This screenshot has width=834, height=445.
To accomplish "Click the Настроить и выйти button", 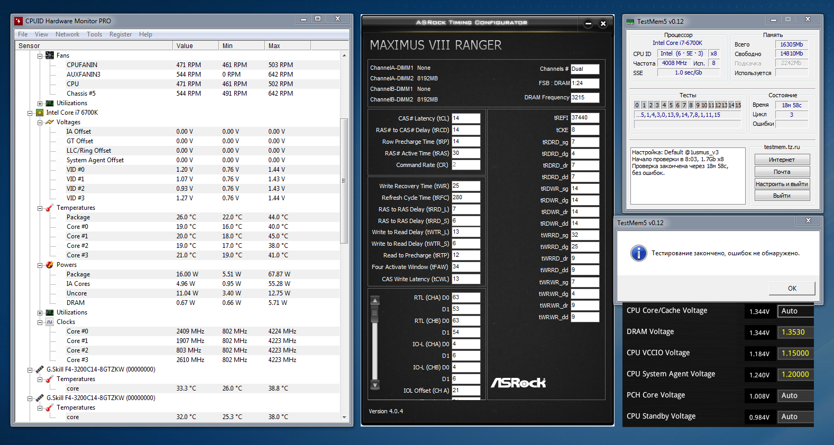I will tap(782, 184).
